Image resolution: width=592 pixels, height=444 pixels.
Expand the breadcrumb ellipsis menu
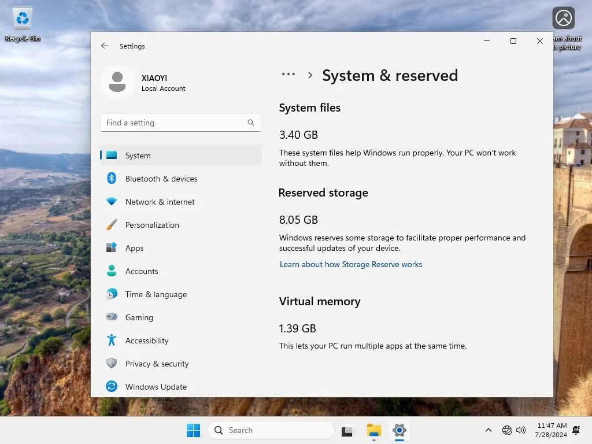(x=288, y=75)
